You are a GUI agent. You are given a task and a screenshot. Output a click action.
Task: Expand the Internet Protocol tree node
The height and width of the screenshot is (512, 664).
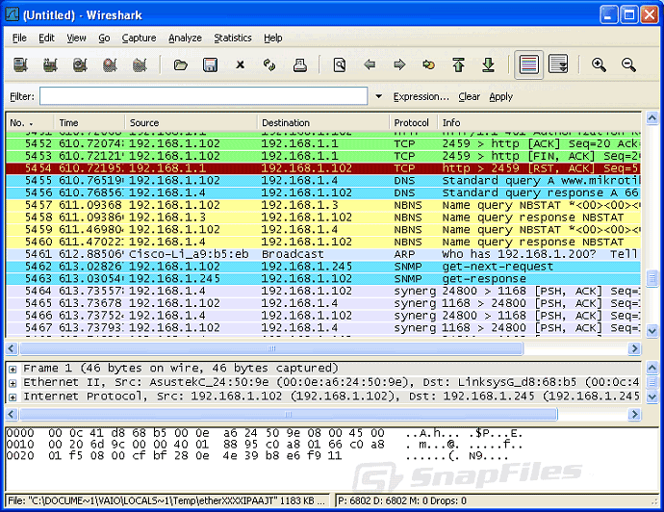[x=13, y=397]
